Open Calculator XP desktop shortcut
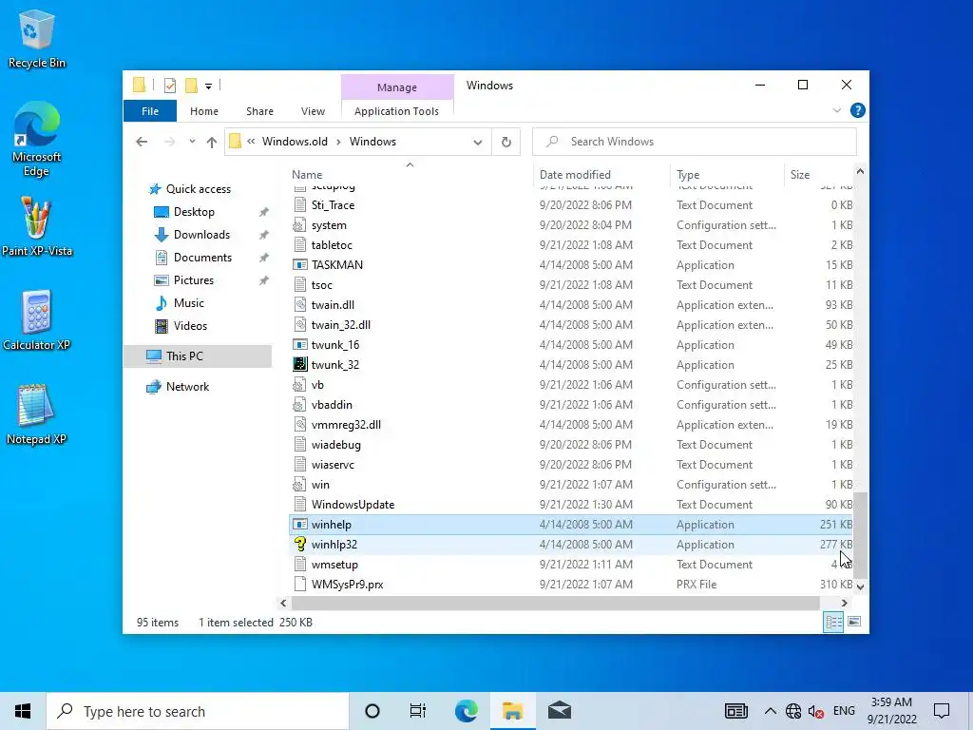Viewport: 973px width, 730px height. (x=37, y=320)
